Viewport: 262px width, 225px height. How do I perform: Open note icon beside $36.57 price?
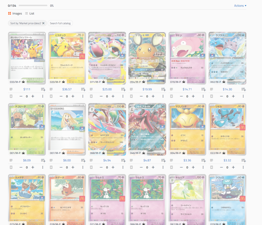coord(51,89)
